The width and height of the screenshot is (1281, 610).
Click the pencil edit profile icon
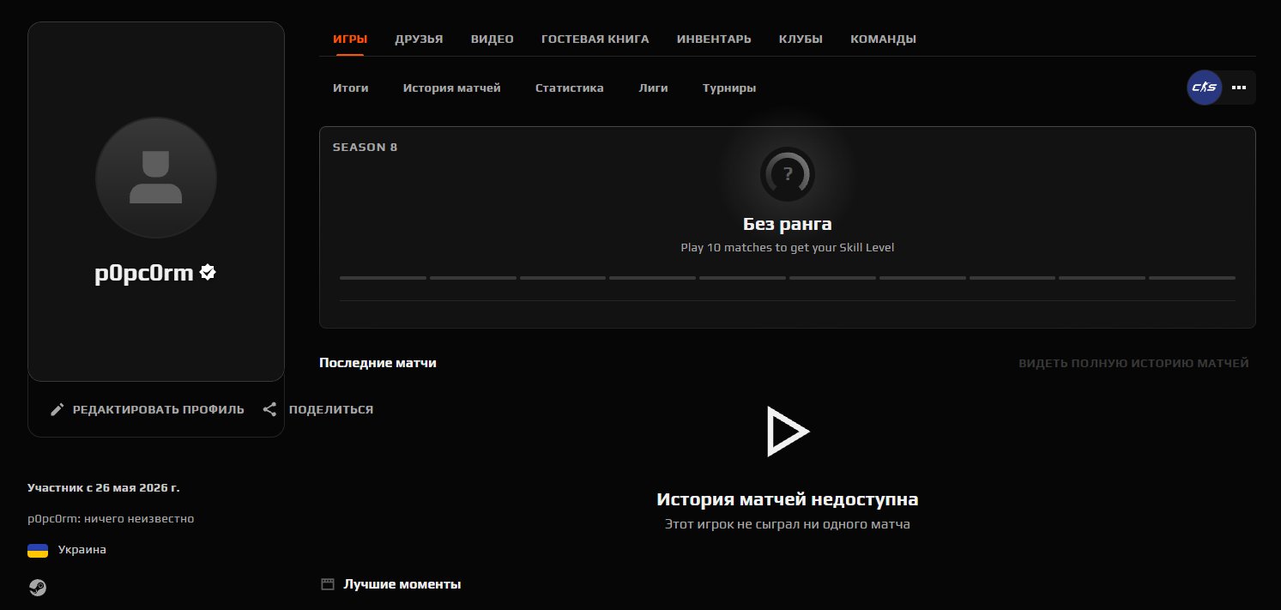[x=57, y=409]
